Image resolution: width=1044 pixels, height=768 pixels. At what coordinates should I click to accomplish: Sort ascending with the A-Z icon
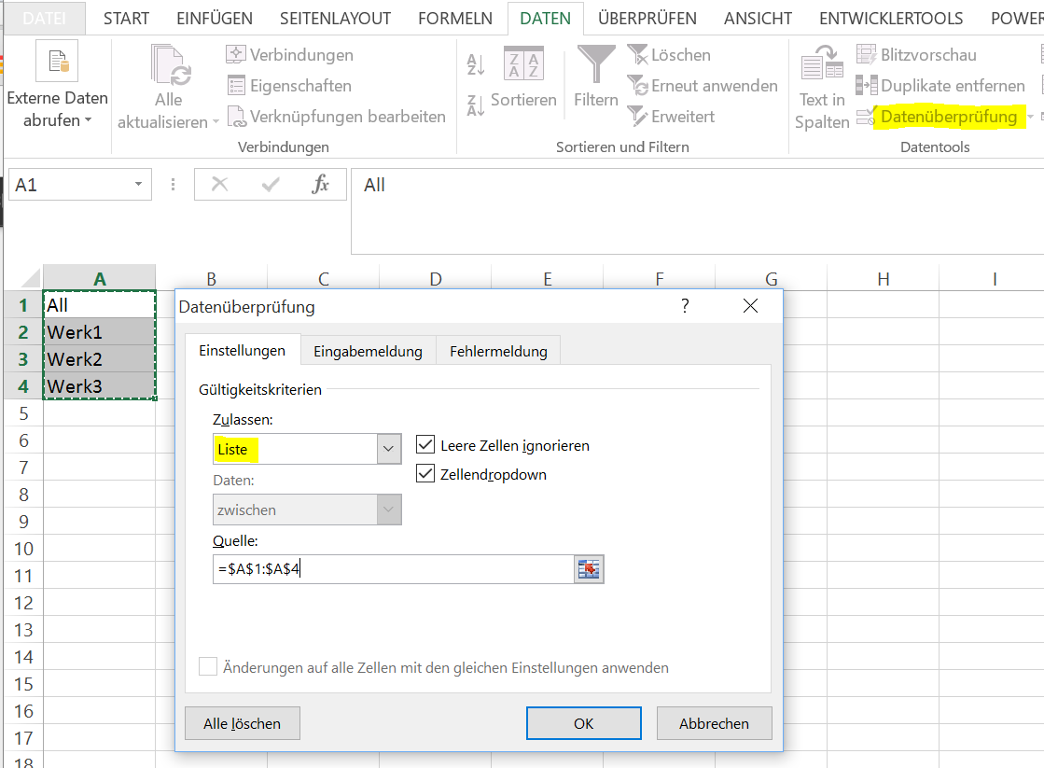[476, 64]
